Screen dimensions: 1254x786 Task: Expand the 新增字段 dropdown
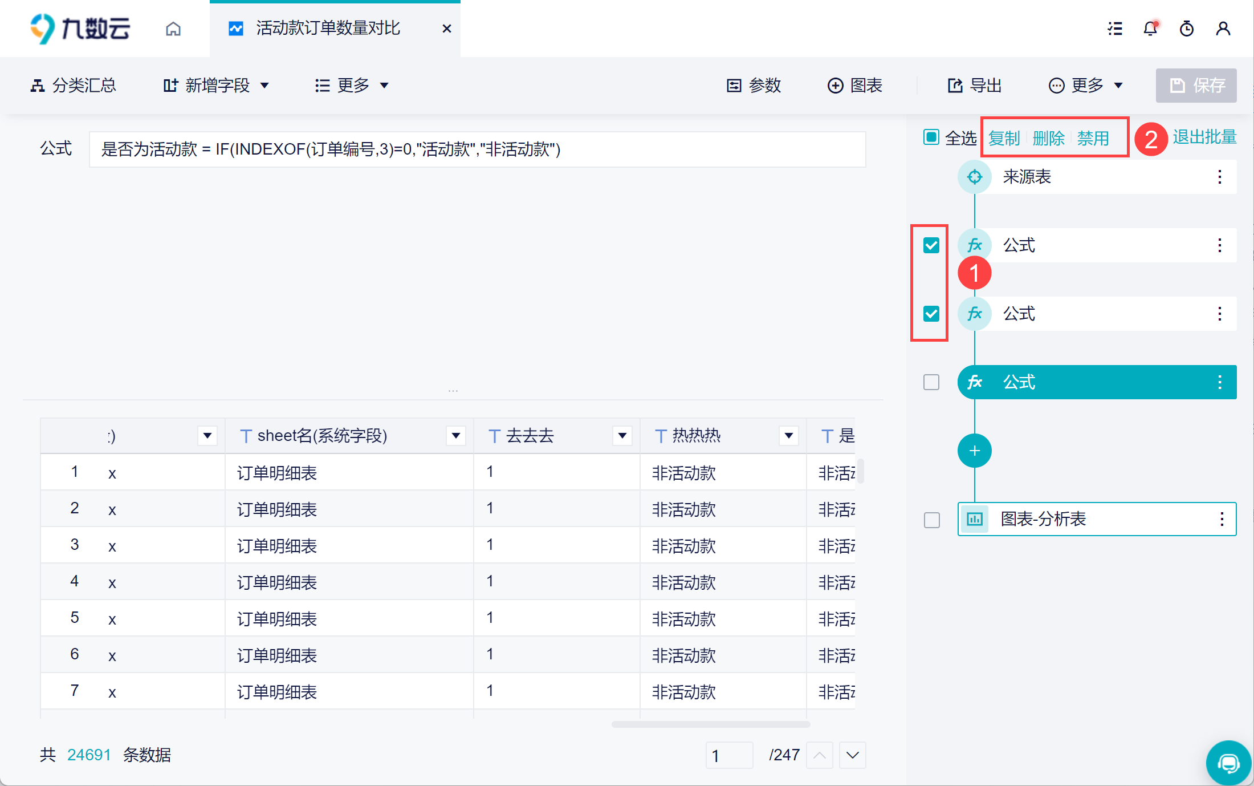tap(216, 86)
